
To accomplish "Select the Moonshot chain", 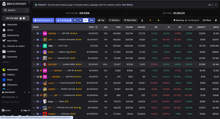I will coord(10,70).
